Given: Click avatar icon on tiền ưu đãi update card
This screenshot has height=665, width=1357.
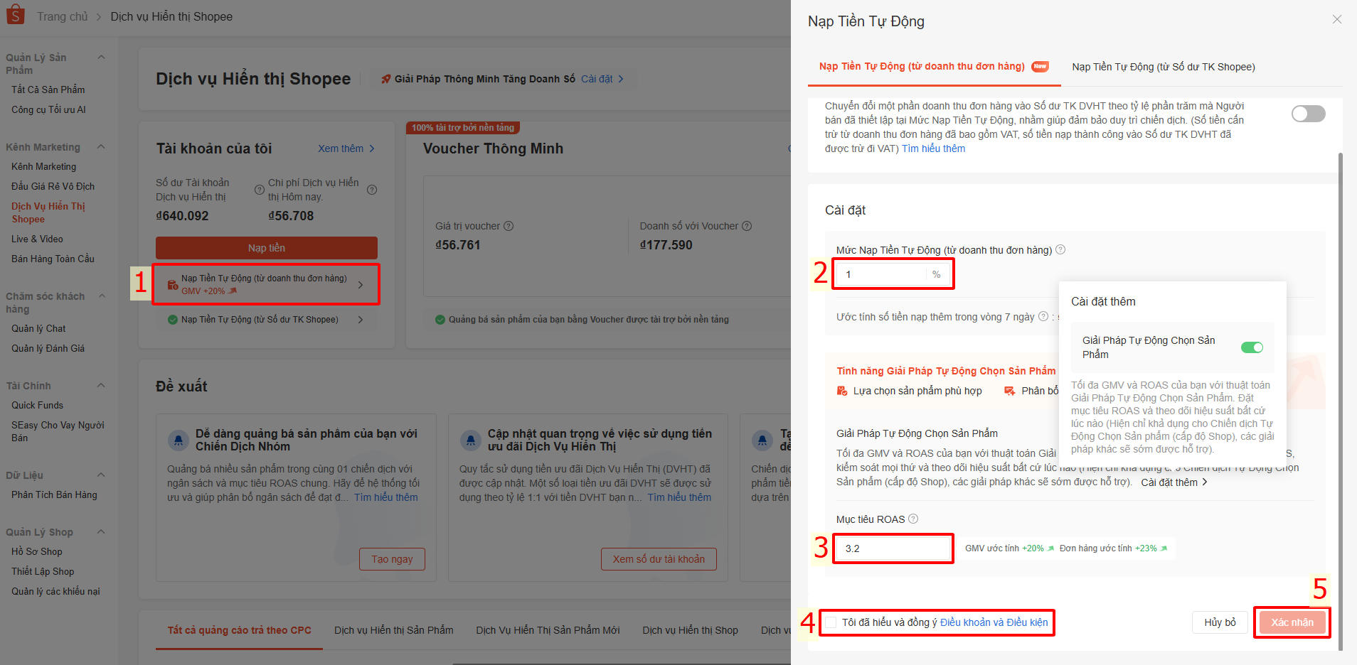Looking at the screenshot, I should [470, 440].
